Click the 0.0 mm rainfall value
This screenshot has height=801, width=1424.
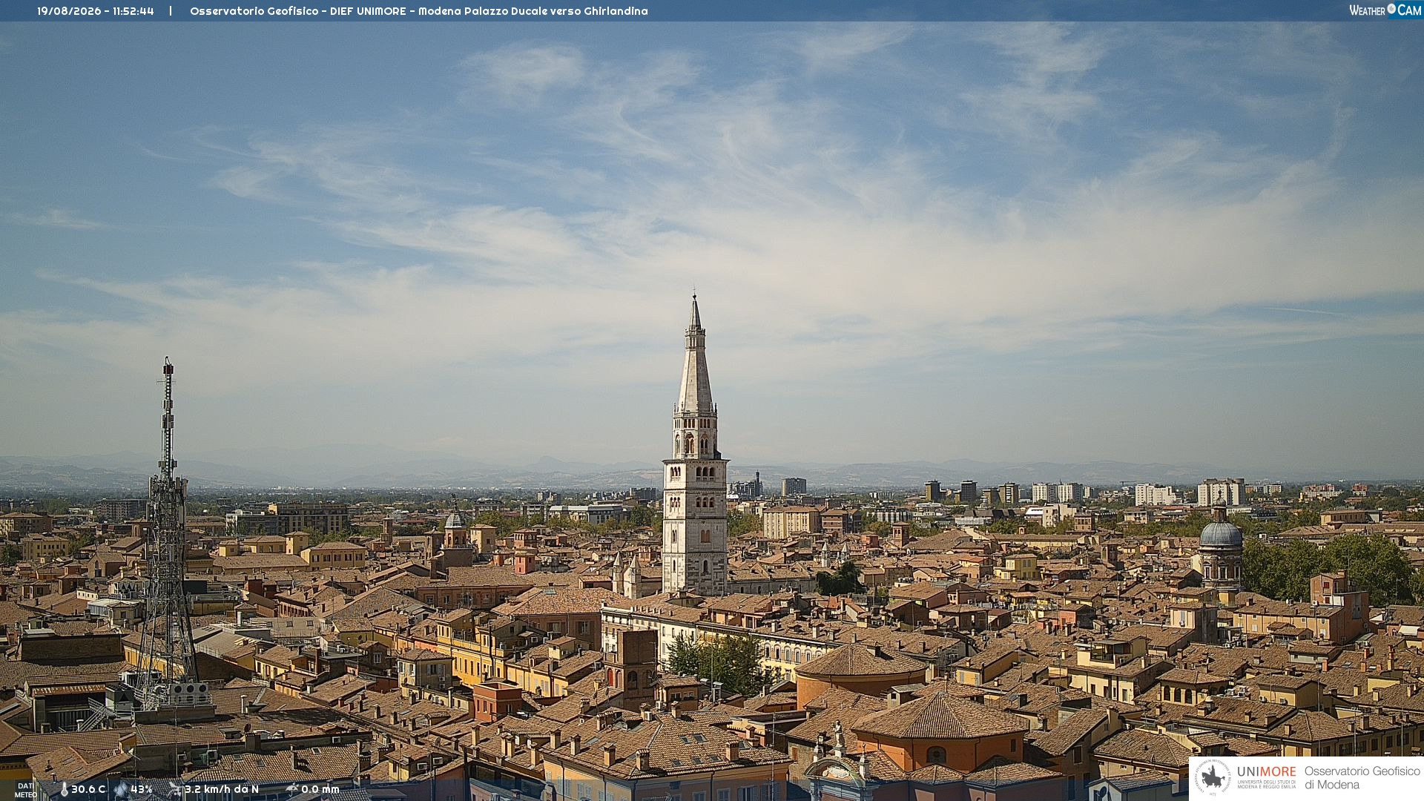(x=320, y=789)
